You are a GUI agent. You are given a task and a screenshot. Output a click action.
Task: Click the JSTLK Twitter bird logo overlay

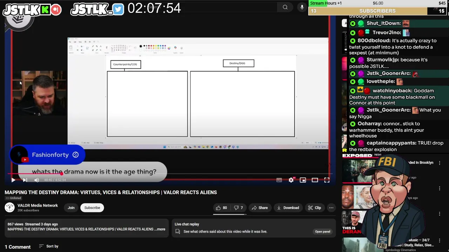[x=97, y=9]
